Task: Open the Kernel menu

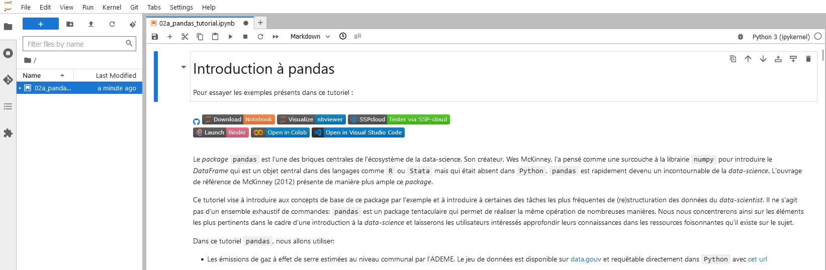Action: pos(112,7)
